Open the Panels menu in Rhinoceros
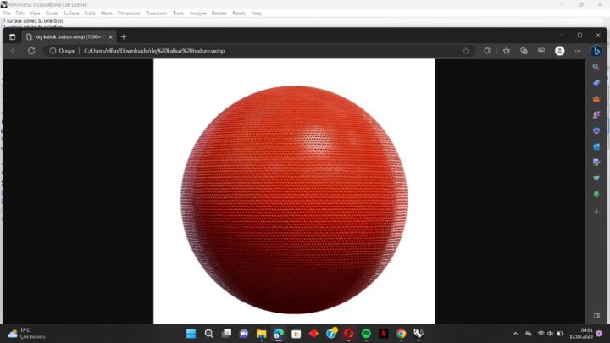The image size is (610, 343). click(239, 14)
